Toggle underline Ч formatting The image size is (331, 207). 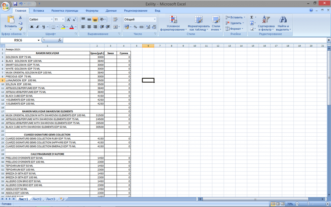(x=44, y=27)
